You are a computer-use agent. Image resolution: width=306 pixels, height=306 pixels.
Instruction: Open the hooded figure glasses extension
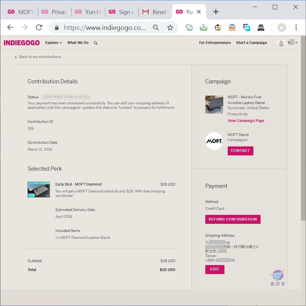[261, 27]
